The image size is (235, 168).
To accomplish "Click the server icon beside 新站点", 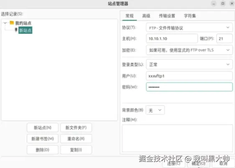I will tap(16, 30).
